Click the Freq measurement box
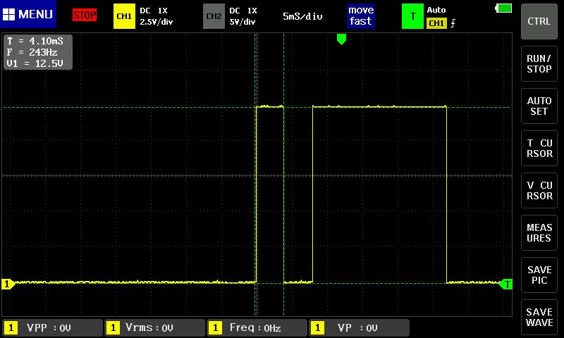The width and height of the screenshot is (564, 338). pyautogui.click(x=257, y=327)
